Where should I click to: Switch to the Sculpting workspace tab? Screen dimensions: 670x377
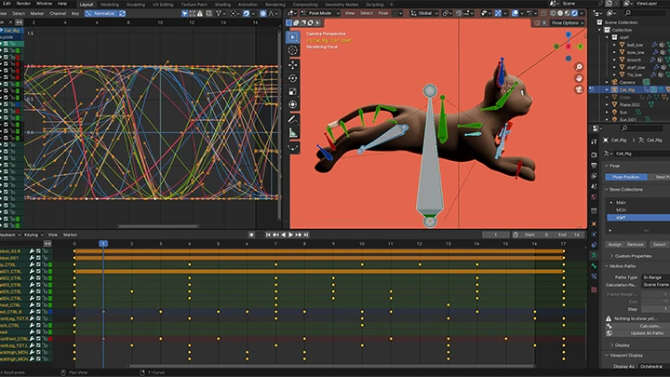[136, 5]
